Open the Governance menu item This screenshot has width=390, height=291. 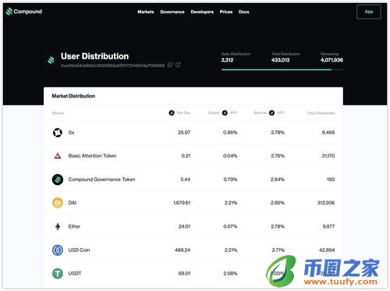pos(172,12)
